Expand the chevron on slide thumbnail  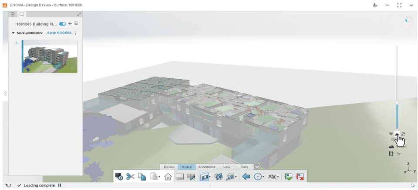tap(72, 68)
